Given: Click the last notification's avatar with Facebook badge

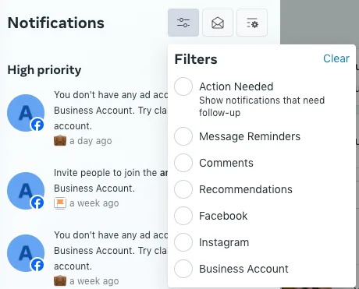Looking at the screenshot, I should [x=26, y=253].
